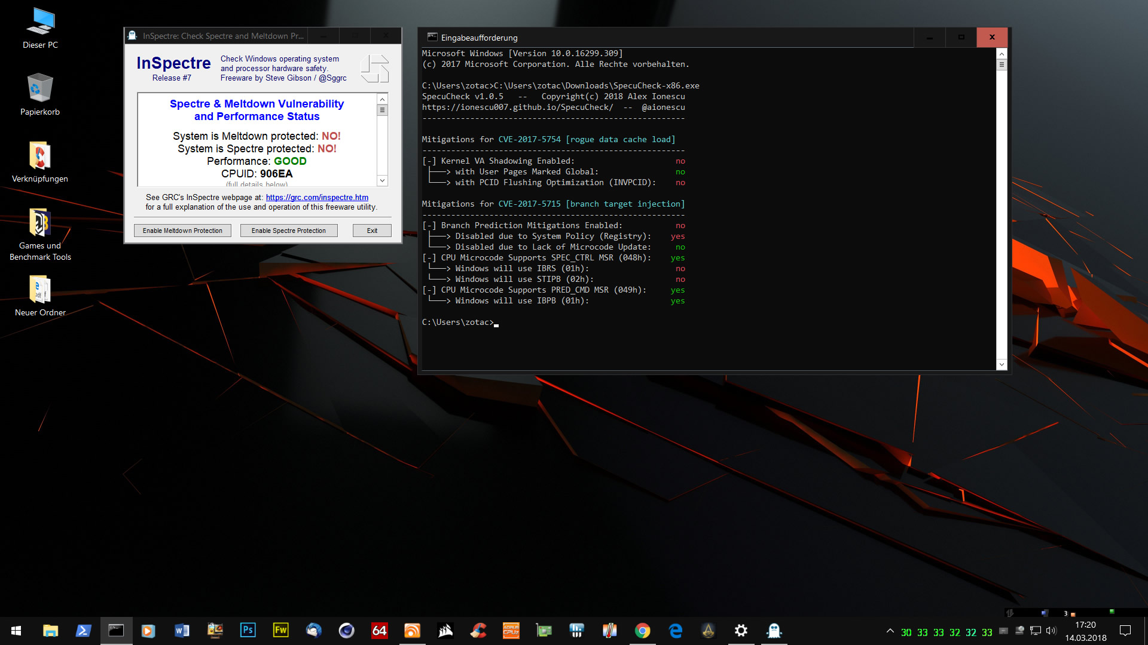1148x645 pixels.
Task: Open the Action Center notification icon
Action: pyautogui.click(x=1125, y=631)
